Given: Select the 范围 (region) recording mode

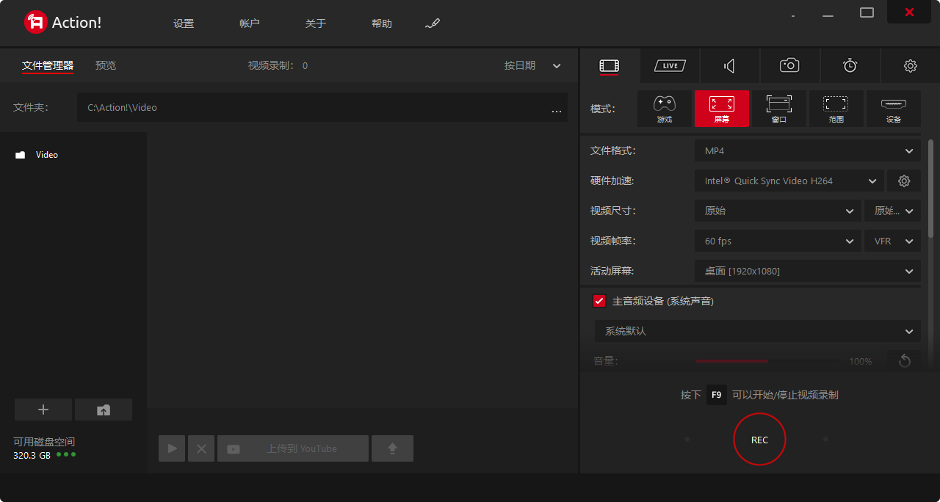Looking at the screenshot, I should point(836,108).
